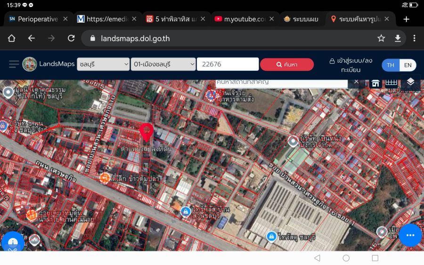Click the parcel number field containing 22676
Image resolution: width=424 pixels, height=265 pixels.
[228, 64]
